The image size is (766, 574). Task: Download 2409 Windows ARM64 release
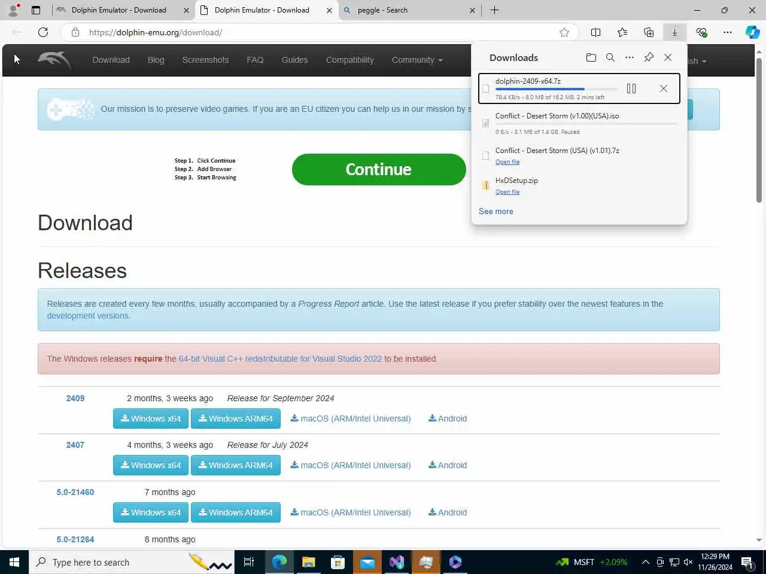(x=236, y=419)
